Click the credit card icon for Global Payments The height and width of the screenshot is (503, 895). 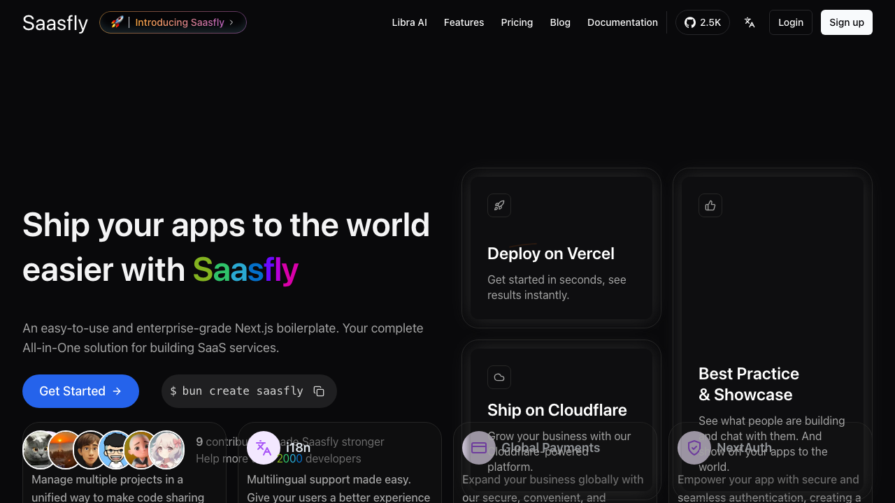point(478,447)
